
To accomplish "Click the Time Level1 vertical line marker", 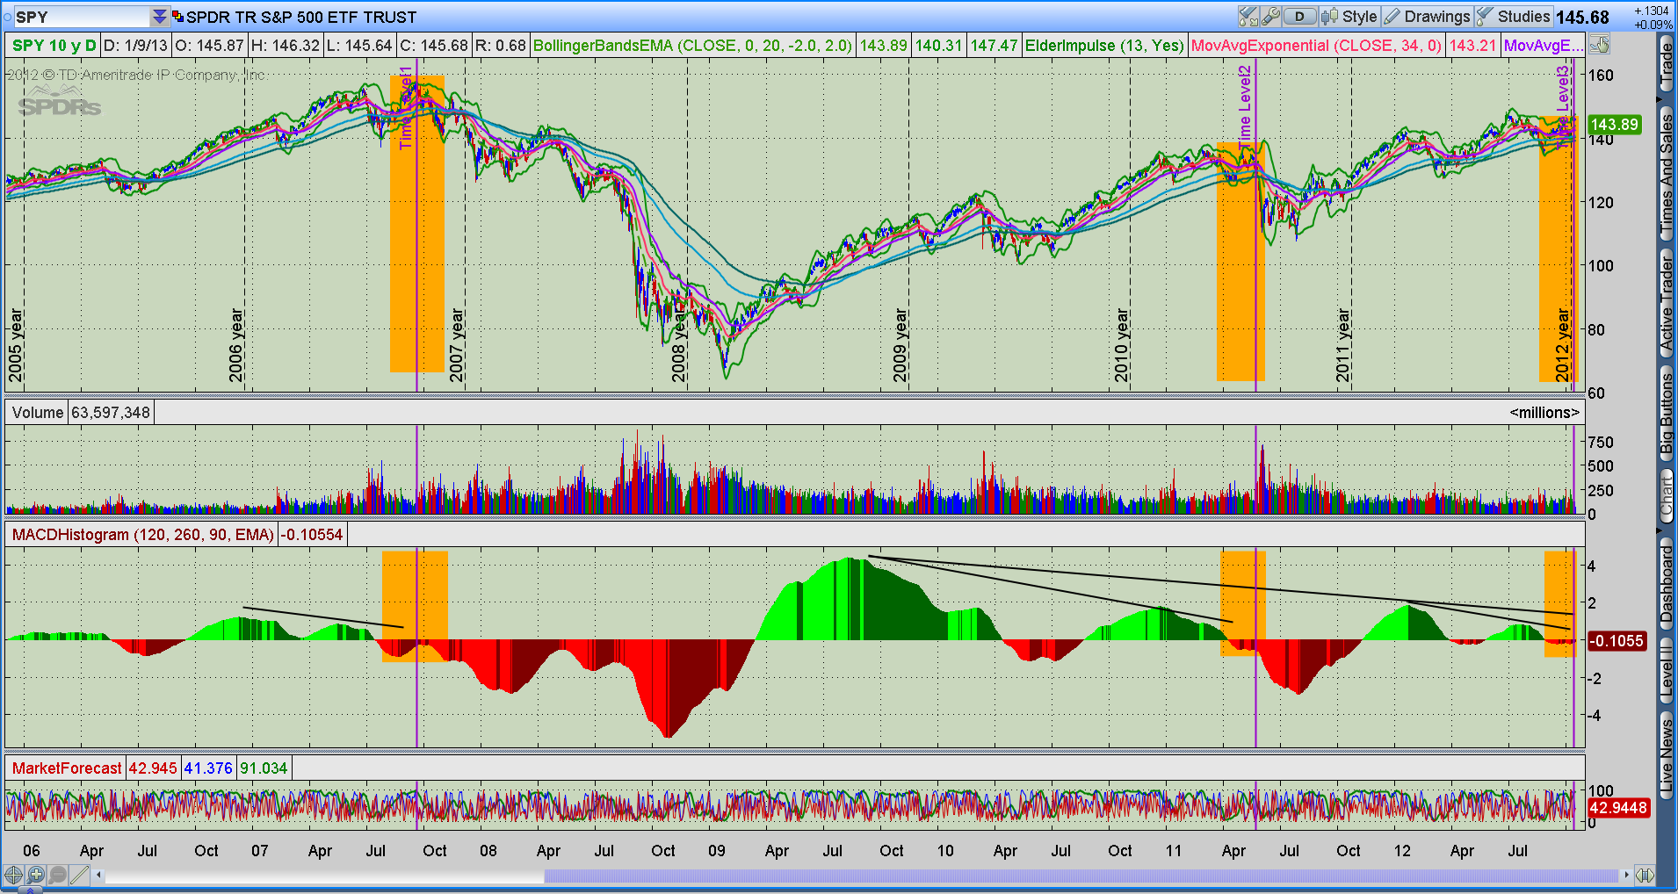I will (x=406, y=107).
